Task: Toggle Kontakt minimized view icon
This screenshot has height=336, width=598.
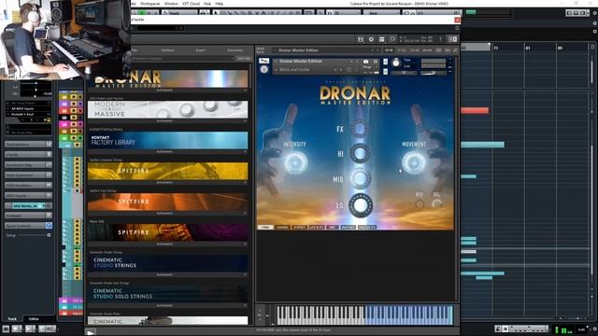Action: tap(392, 39)
